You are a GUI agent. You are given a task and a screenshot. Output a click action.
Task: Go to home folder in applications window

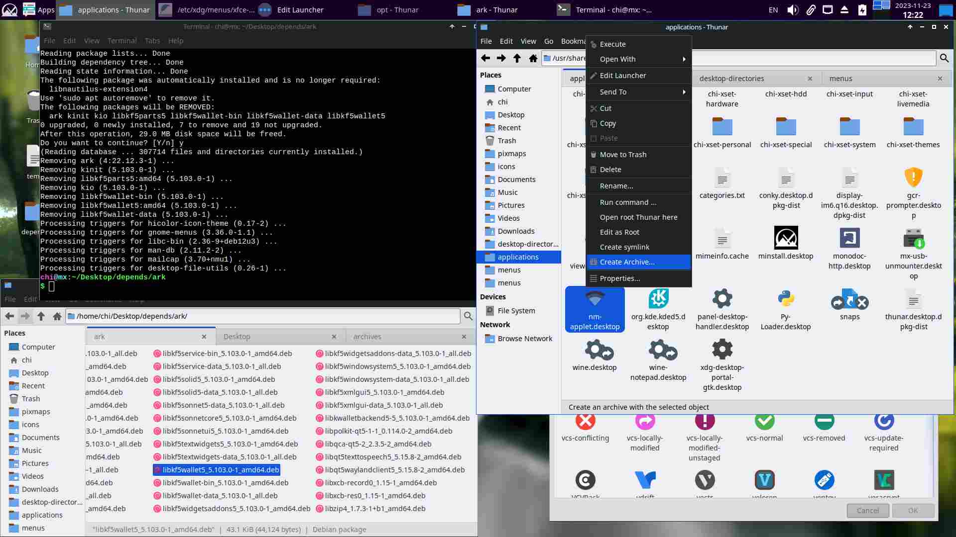[x=533, y=58]
